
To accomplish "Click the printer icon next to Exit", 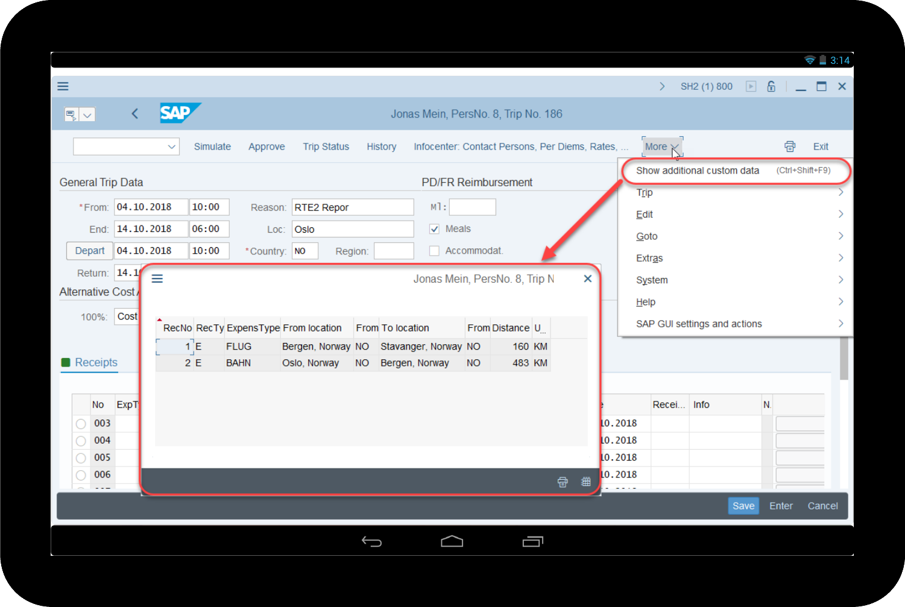I will [x=790, y=146].
